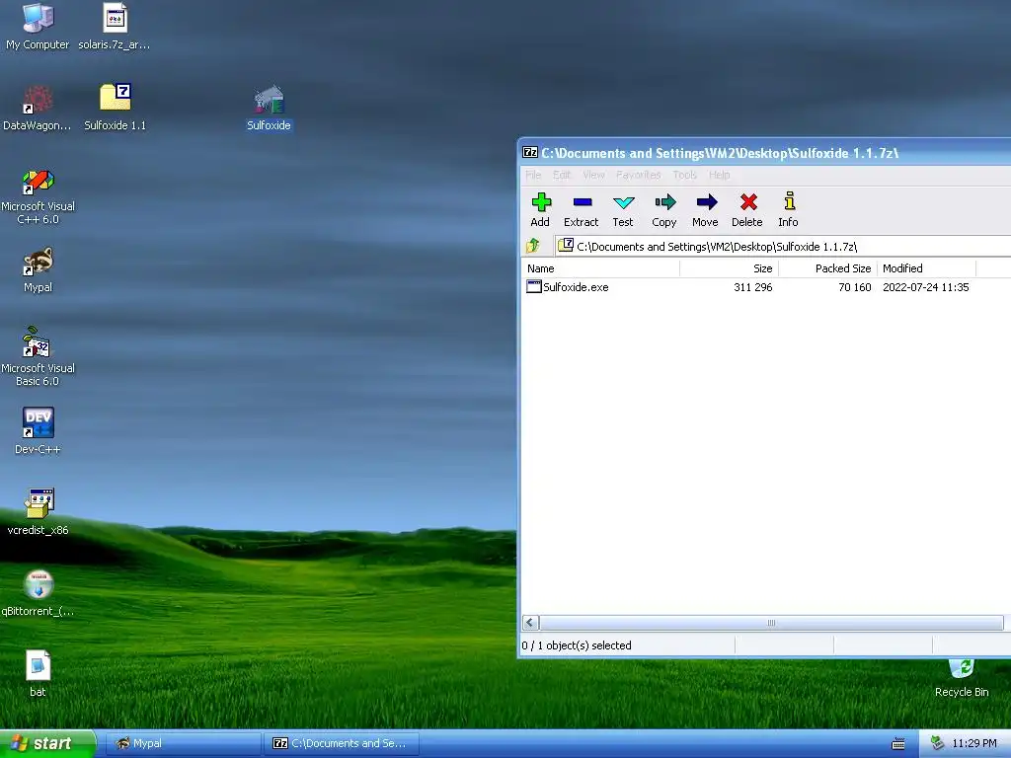Click the green Add toolbar icon
This screenshot has height=758, width=1011.
tap(541, 202)
